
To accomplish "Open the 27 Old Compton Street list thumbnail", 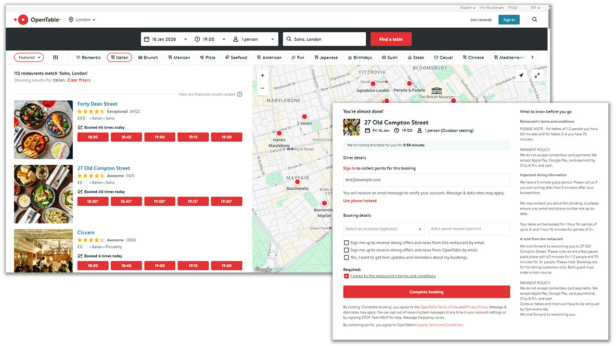I will [x=43, y=194].
